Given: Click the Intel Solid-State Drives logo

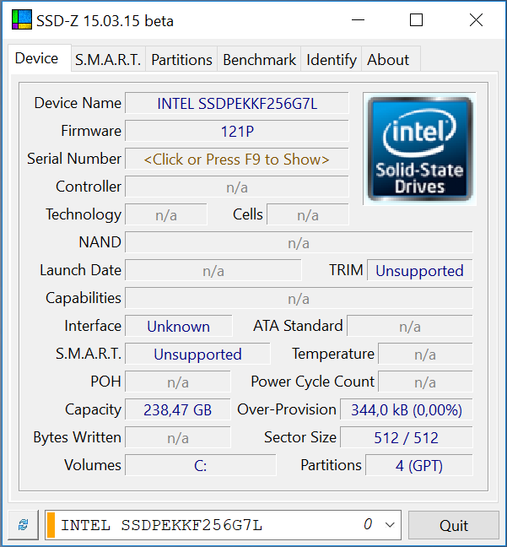Looking at the screenshot, I should (419, 149).
